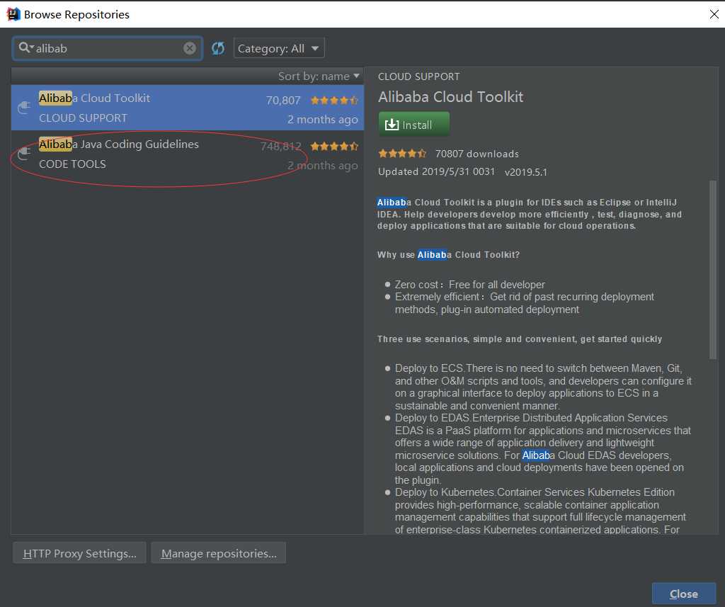Screen dimensions: 725x607
Task: Close the Browse Repositories dialog via Close button
Action: 684,594
